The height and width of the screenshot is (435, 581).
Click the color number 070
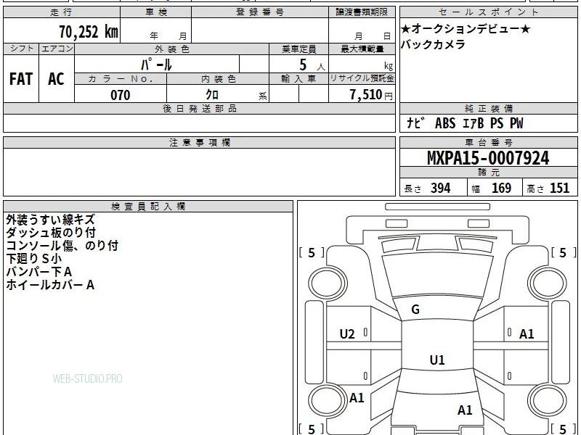pos(121,95)
